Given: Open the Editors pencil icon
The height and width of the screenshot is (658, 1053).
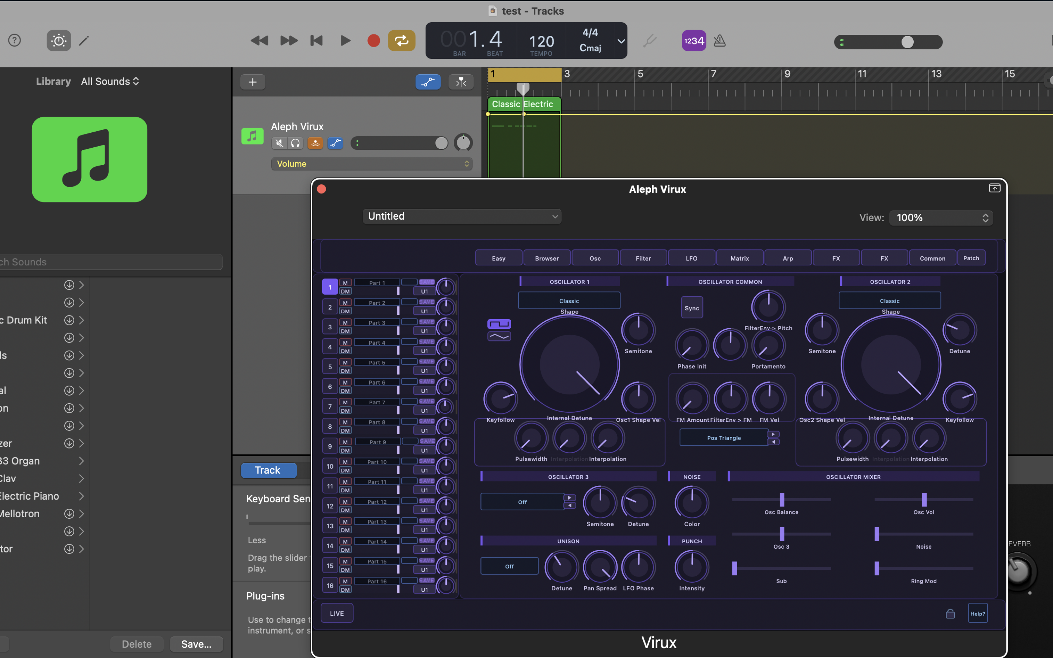Looking at the screenshot, I should click(x=84, y=41).
